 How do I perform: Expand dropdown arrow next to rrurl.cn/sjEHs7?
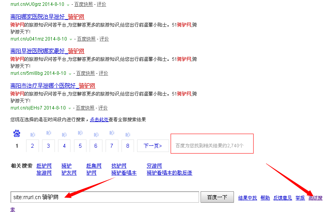pyautogui.click(x=69, y=108)
